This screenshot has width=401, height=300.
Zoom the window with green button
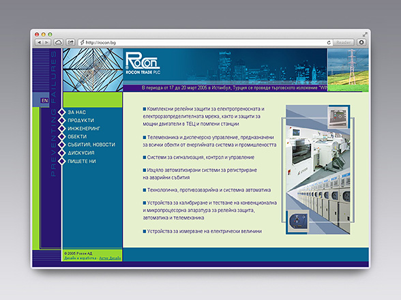[x=50, y=34]
